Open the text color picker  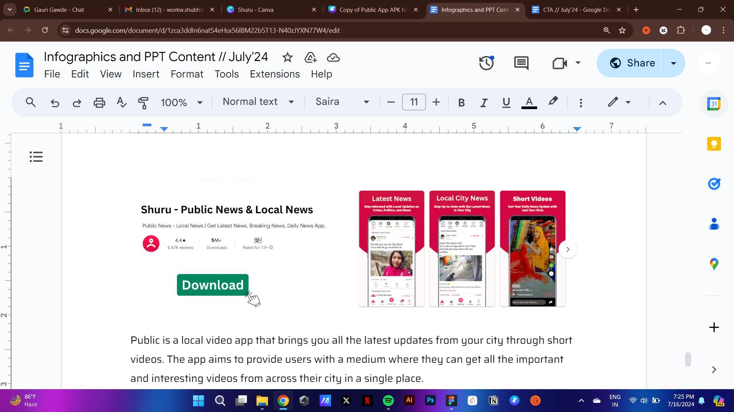tap(529, 102)
